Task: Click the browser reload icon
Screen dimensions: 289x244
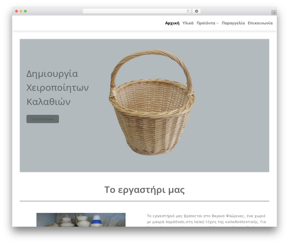Action: click(x=188, y=11)
